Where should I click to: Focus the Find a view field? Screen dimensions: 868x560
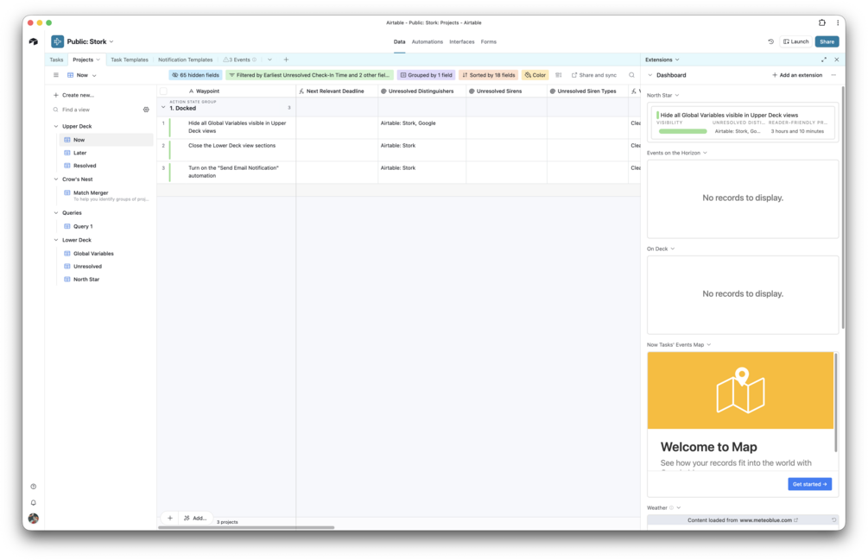click(x=98, y=110)
